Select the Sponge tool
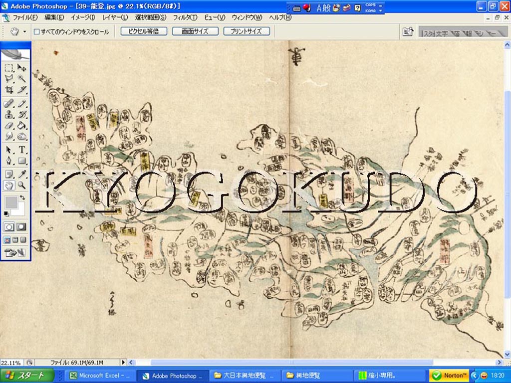Viewport: 511px width, 383px height. 21,136
